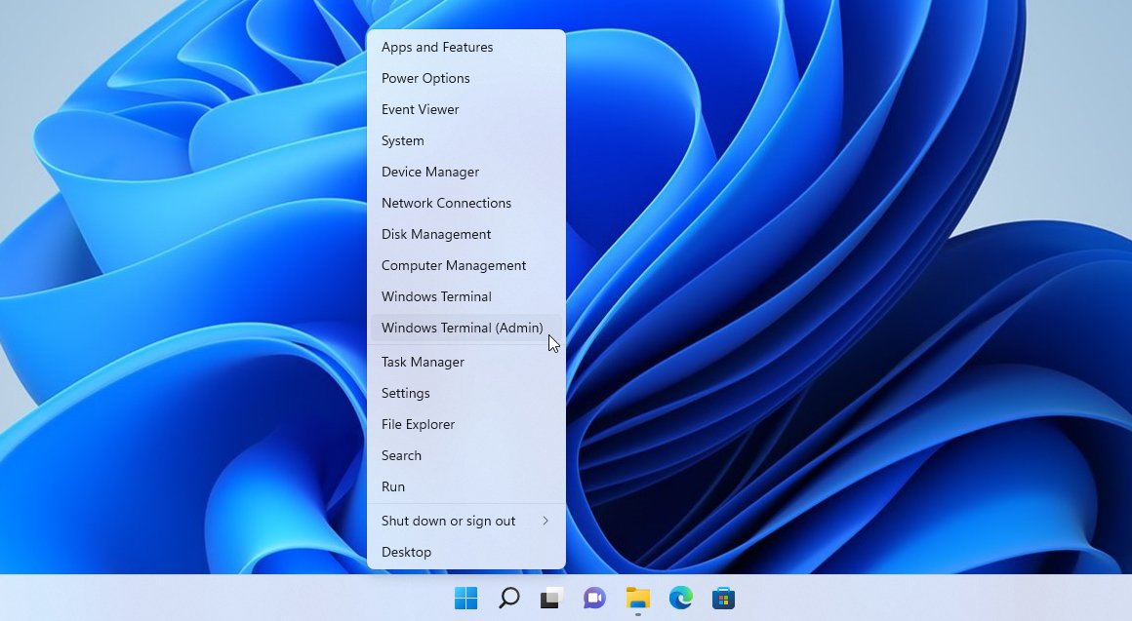Choose File Explorer menu entry
This screenshot has width=1132, height=621.
click(x=466, y=424)
